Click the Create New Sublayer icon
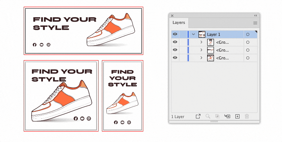The width and height of the screenshot is (282, 142). (227, 117)
